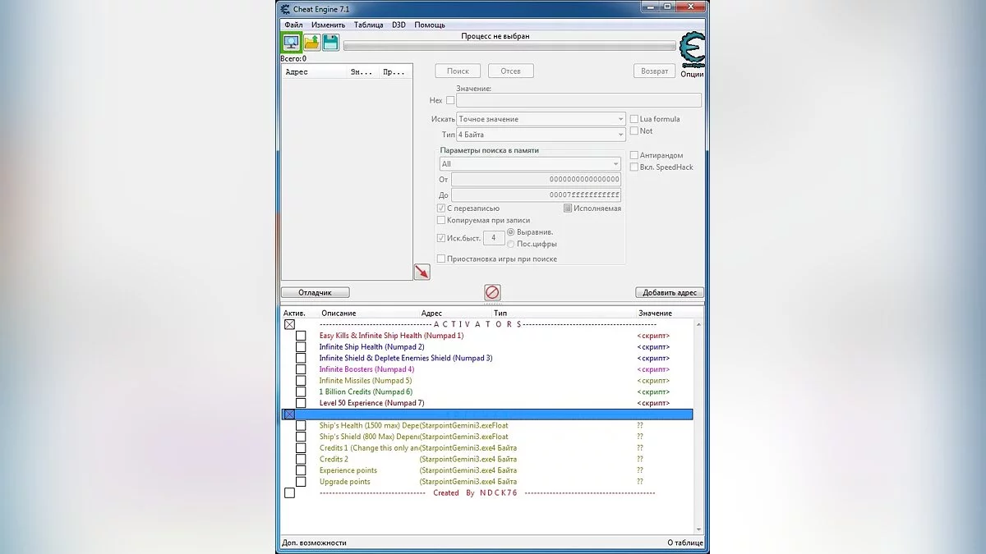The height and width of the screenshot is (554, 986).
Task: Open the Помощь menu
Action: click(430, 25)
